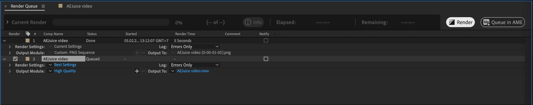This screenshot has height=105, width=533.
Task: Close the Render Queue panel
Action: [5, 6]
